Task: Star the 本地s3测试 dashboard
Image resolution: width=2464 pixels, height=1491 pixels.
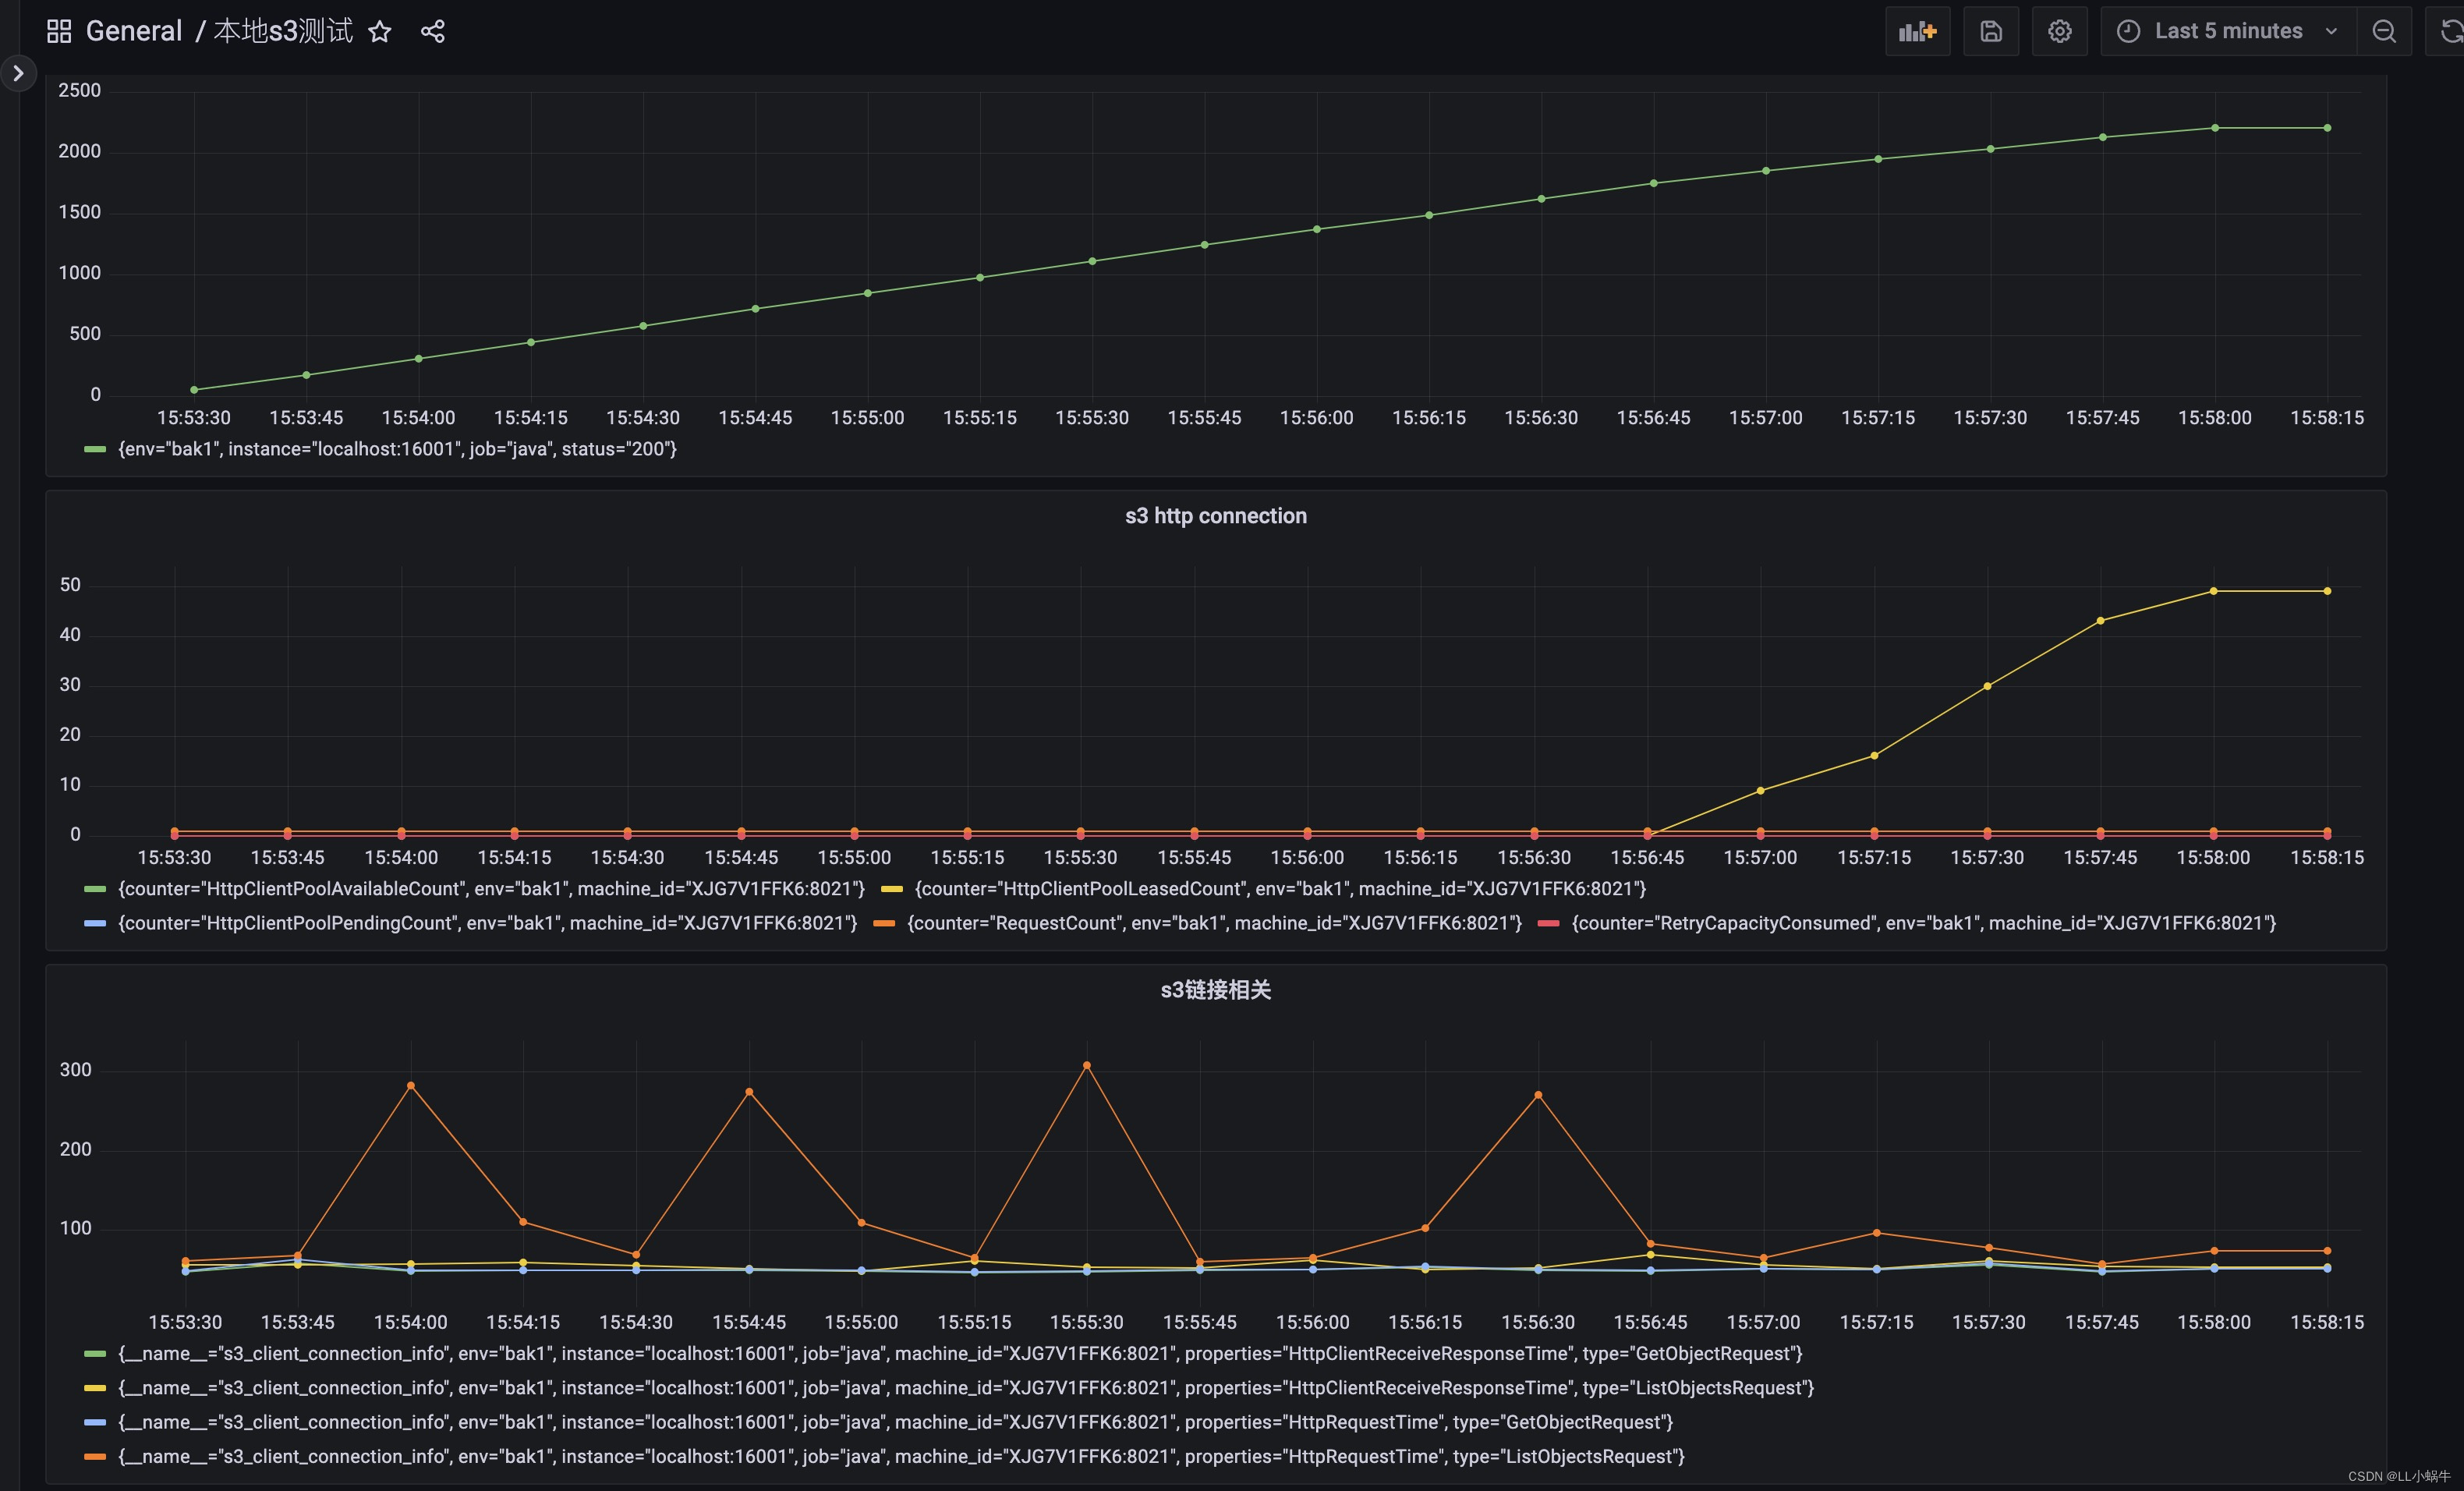Action: coord(380,32)
